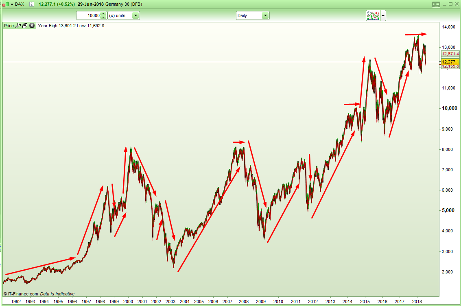Click the 2015 label on time axis
461x306 pixels.
click(365, 301)
